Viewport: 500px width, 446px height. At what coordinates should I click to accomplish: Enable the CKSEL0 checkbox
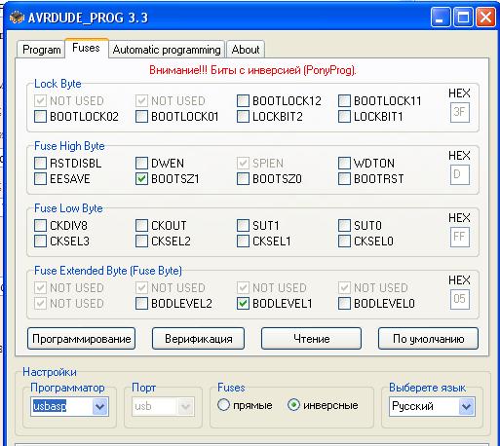[x=344, y=241]
